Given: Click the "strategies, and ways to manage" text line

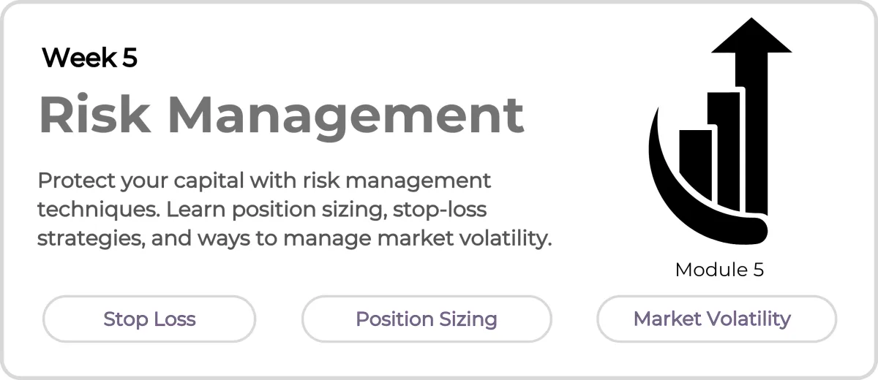Looking at the screenshot, I should pos(294,239).
